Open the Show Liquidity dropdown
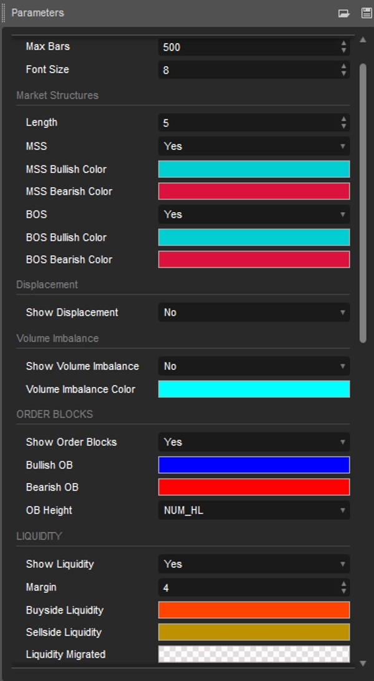Viewport: 374px width, 681px height. (254, 564)
